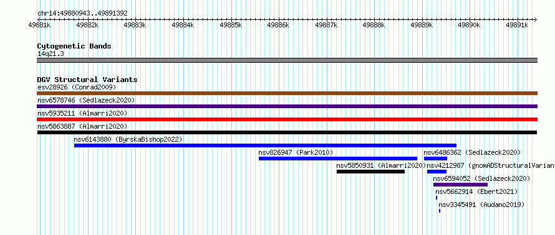Select the purple nsv6578746 variant bar
Viewport: 555px width, 235px height.
coord(287,106)
